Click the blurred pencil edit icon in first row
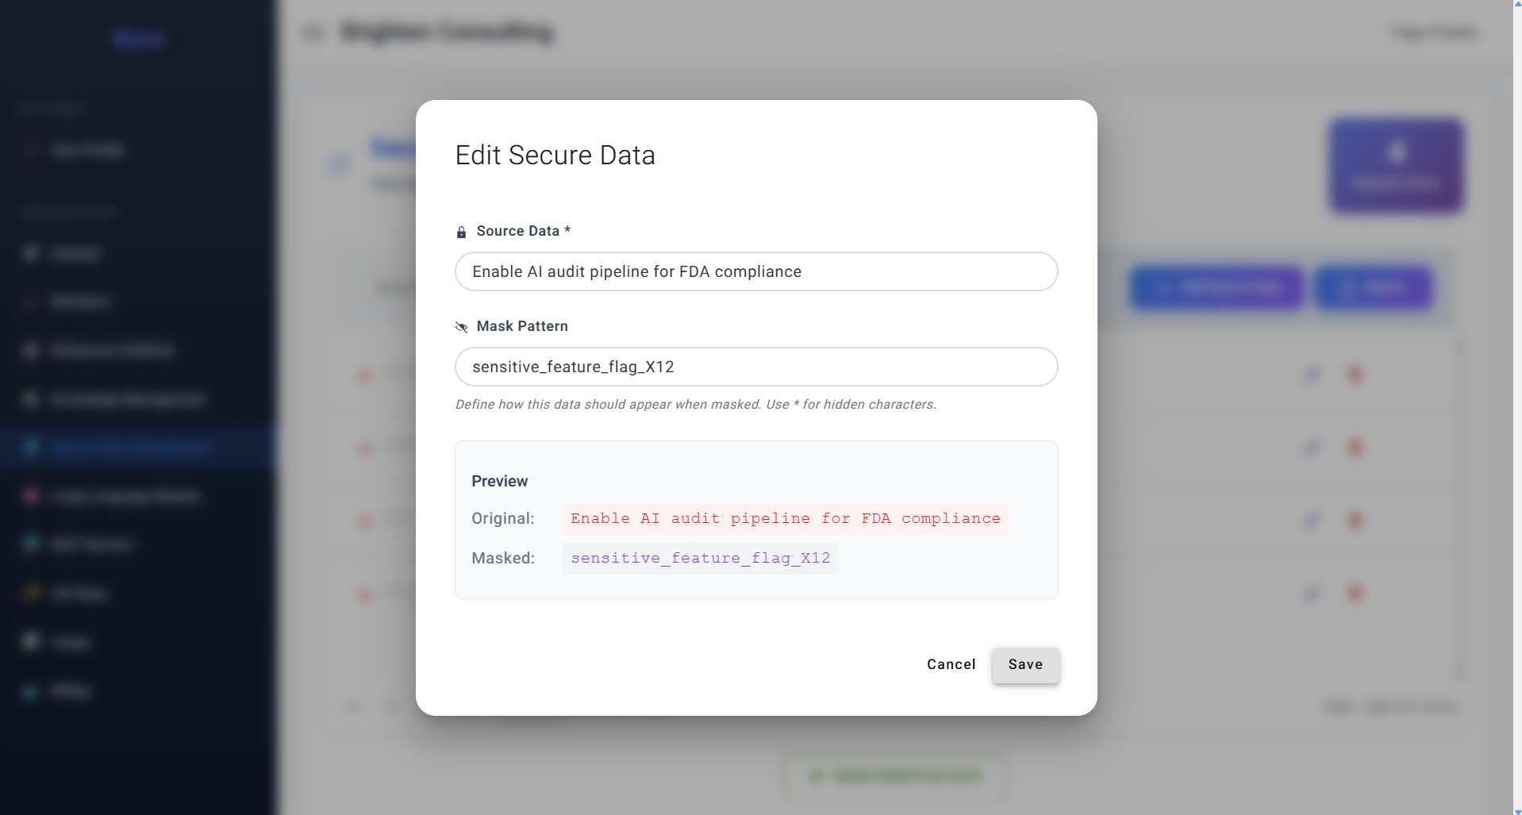Image resolution: width=1522 pixels, height=815 pixels. [1313, 374]
